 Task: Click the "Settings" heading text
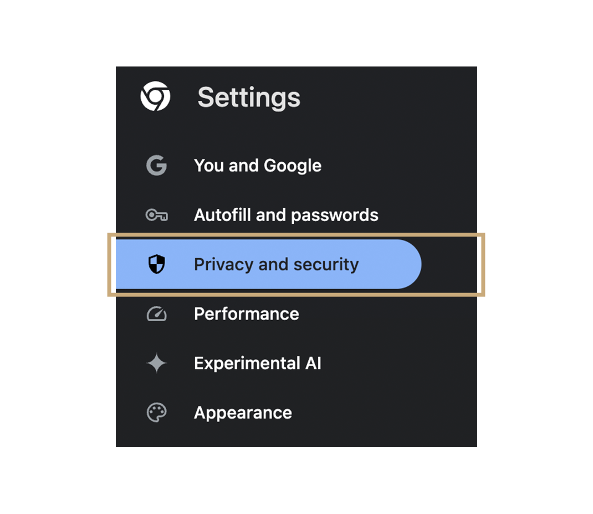(x=249, y=97)
